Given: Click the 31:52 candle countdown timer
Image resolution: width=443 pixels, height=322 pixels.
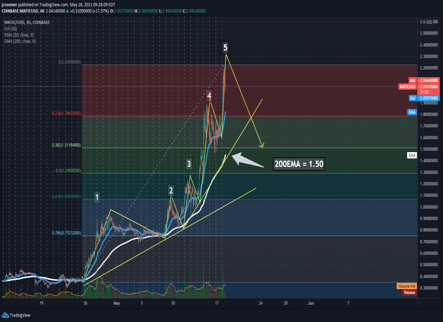Looking at the screenshot, I should [x=425, y=92].
